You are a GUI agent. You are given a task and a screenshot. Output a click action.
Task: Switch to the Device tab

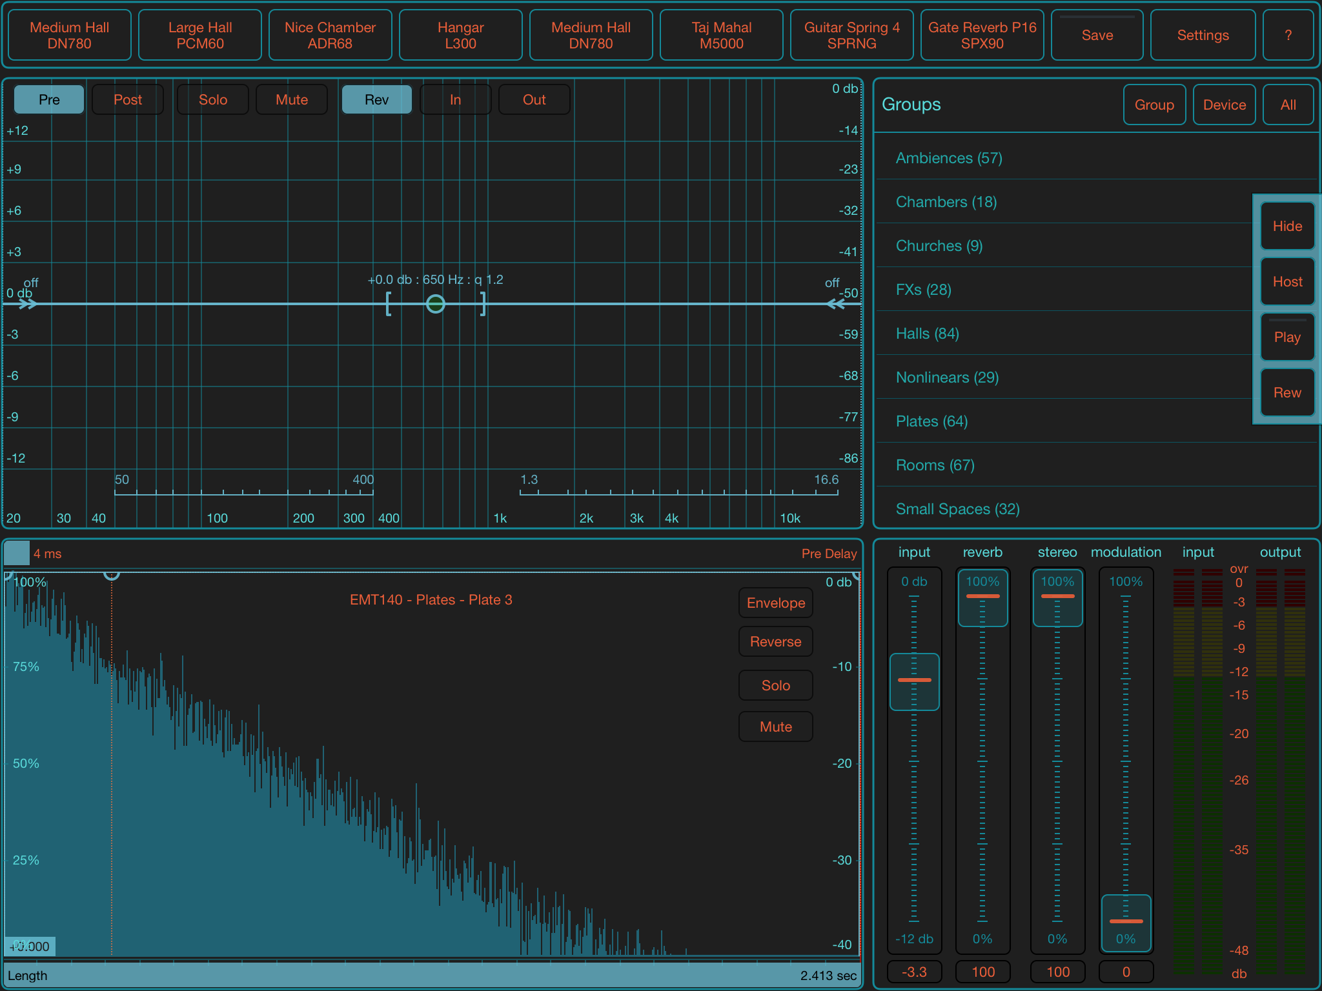(x=1225, y=105)
